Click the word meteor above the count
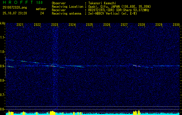Screen dimensions: 182x115 [41, 9]
